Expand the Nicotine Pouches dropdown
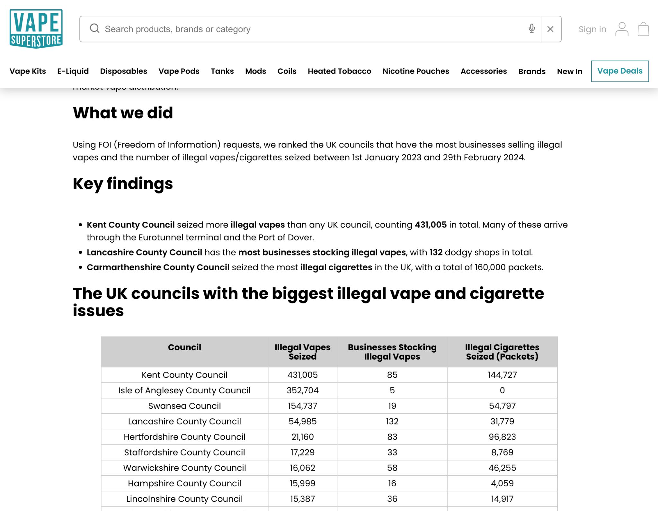 [416, 71]
